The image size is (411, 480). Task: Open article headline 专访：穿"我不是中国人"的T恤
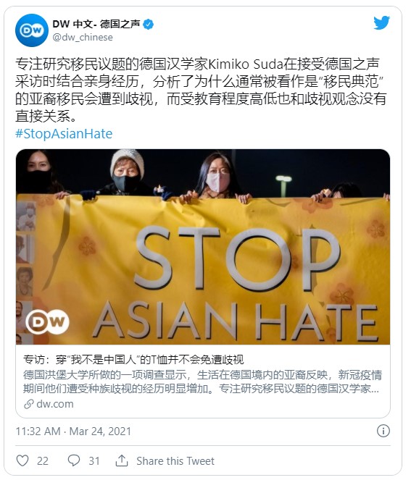pos(133,359)
